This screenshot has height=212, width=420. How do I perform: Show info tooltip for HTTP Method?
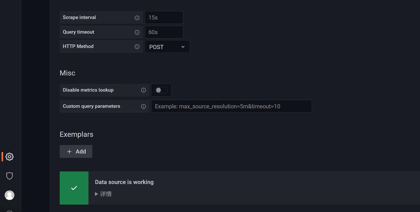coord(137,47)
